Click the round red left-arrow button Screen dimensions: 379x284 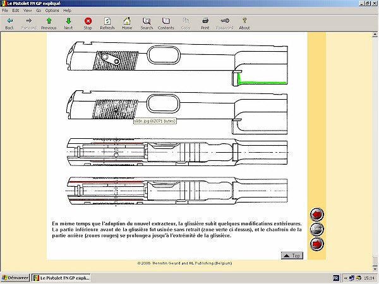[318, 214]
